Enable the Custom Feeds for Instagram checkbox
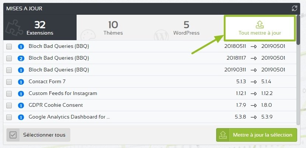 pyautogui.click(x=9, y=94)
